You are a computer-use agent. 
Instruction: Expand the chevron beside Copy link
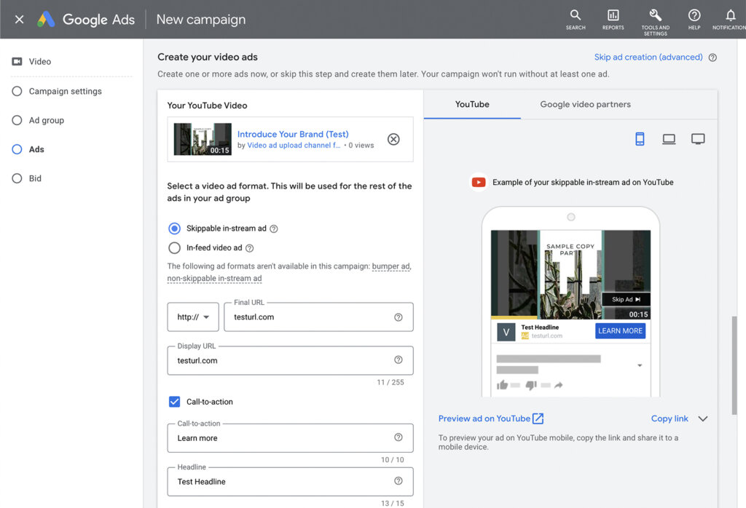[x=702, y=418]
